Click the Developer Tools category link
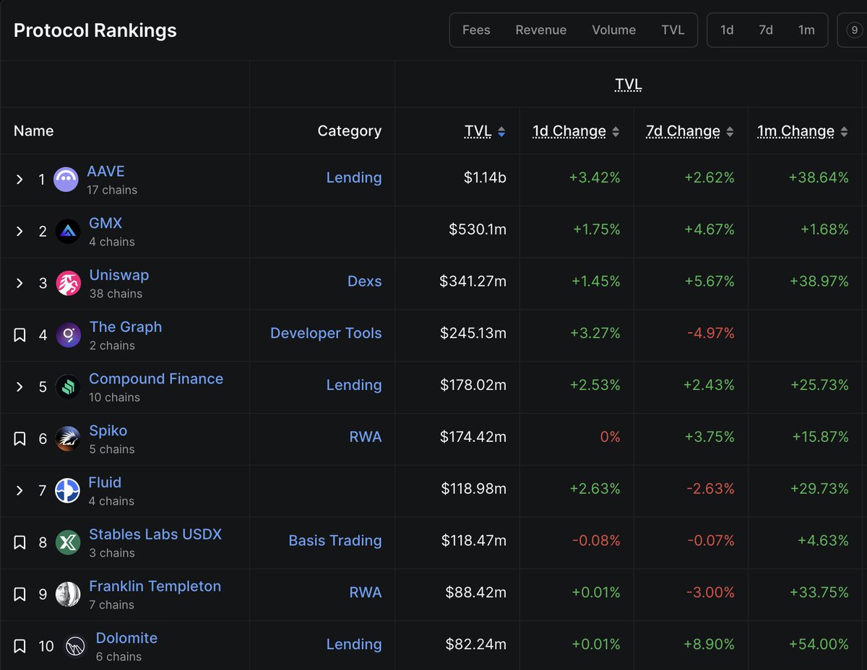867x670 pixels. (x=326, y=334)
